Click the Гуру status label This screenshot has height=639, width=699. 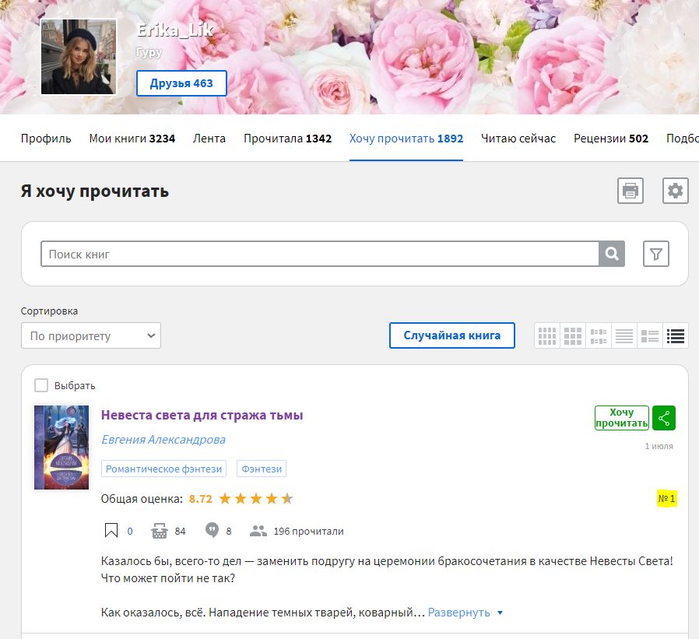(x=149, y=53)
